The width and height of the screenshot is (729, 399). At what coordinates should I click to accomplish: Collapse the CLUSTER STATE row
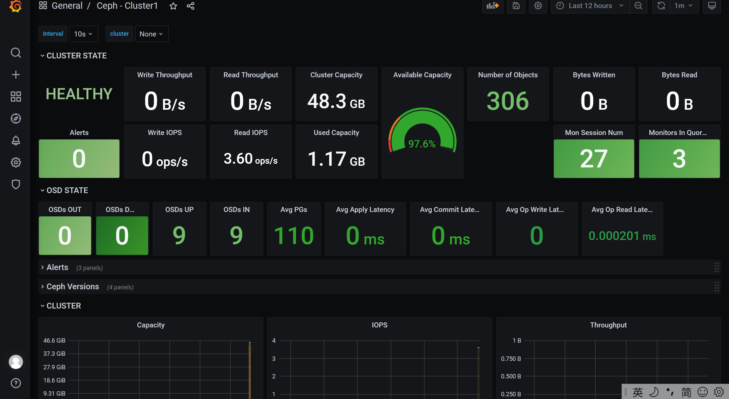pos(76,56)
